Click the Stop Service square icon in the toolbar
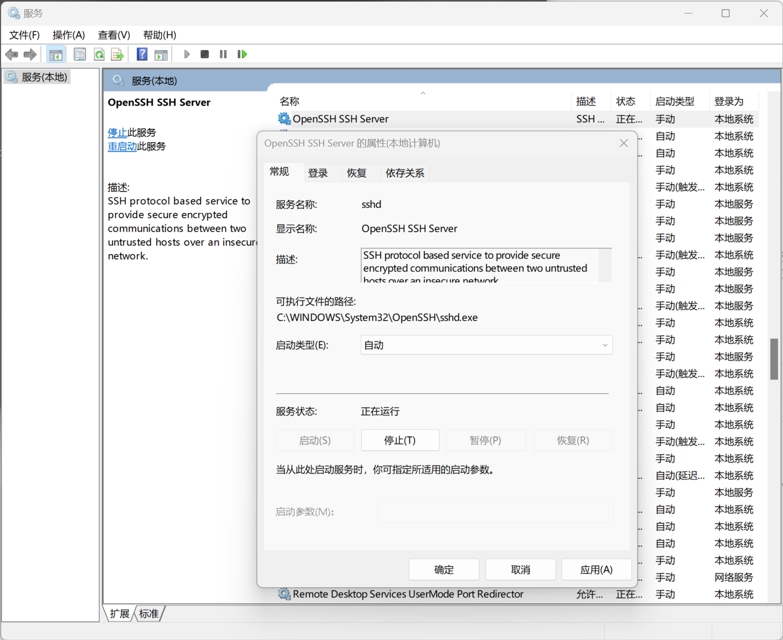This screenshot has width=783, height=640. (x=205, y=54)
